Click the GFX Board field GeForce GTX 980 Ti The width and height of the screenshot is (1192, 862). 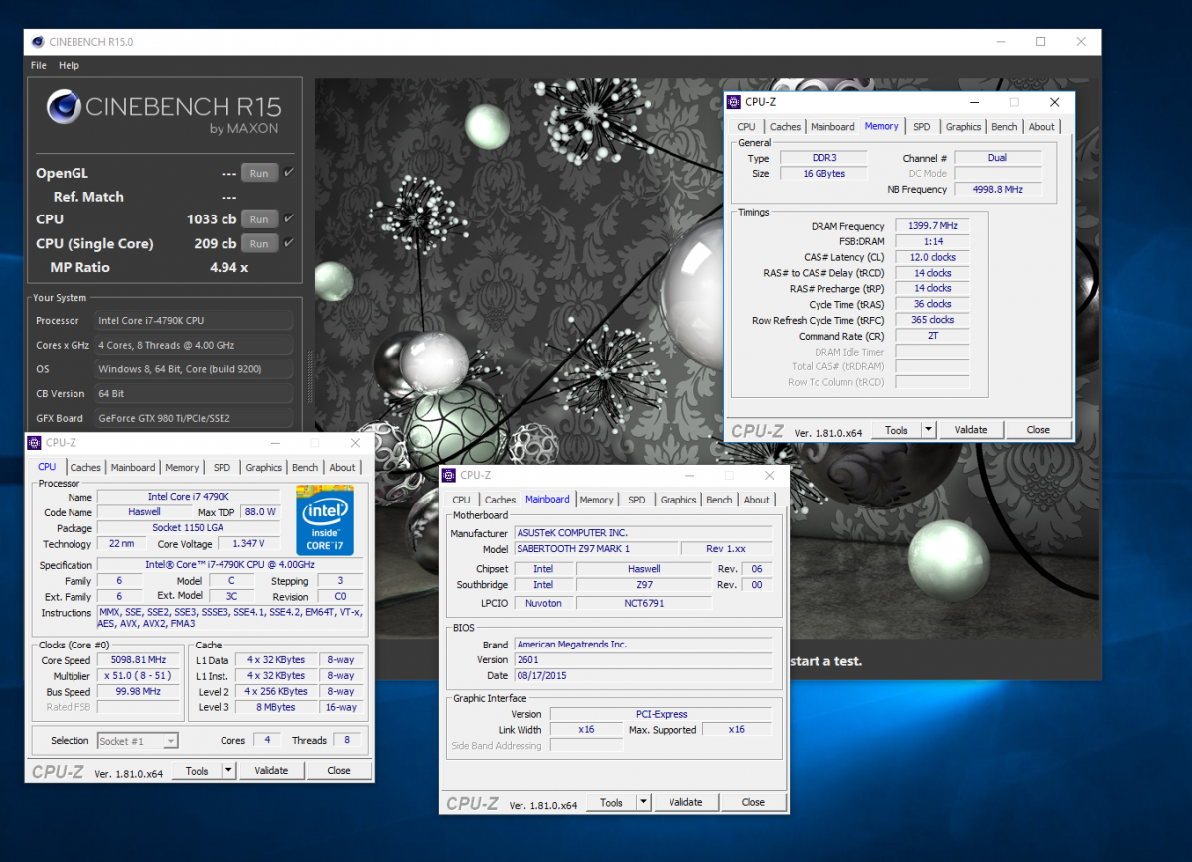coord(194,418)
